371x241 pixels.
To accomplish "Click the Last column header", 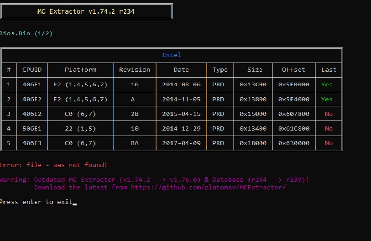I will (x=329, y=69).
